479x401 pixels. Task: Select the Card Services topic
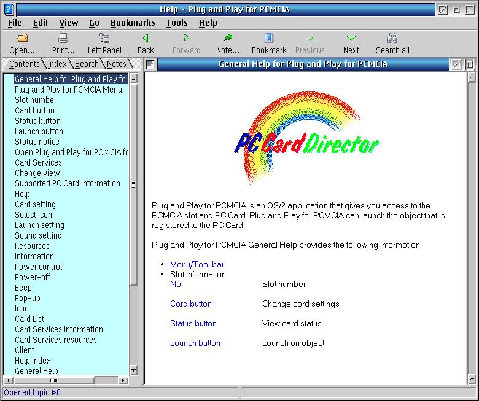(x=38, y=162)
